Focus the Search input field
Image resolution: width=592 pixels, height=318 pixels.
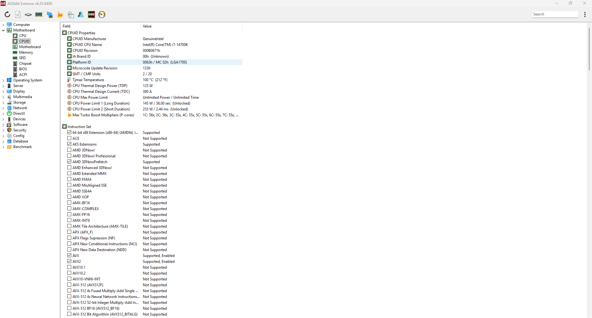(x=555, y=14)
